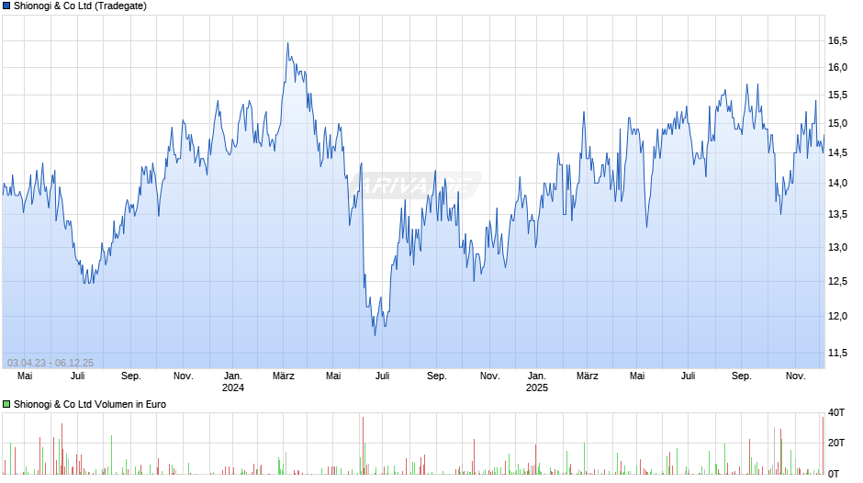Click the 40T volume axis label
This screenshot has width=863, height=483.
[836, 412]
